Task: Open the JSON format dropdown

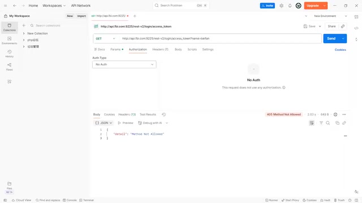Action: (x=104, y=123)
